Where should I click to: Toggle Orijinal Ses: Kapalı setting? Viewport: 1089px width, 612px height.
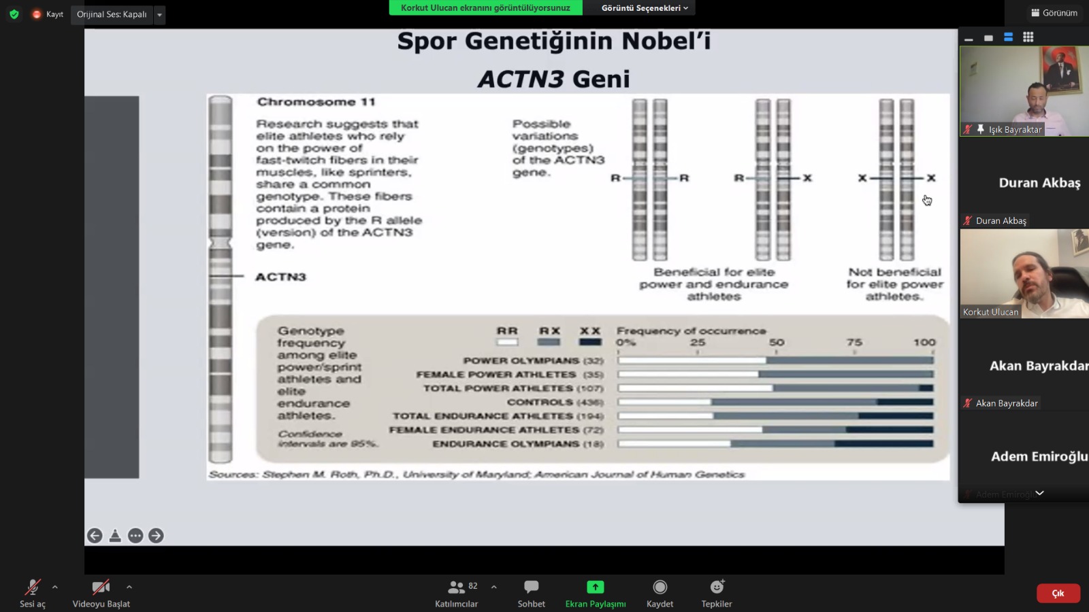click(x=112, y=14)
